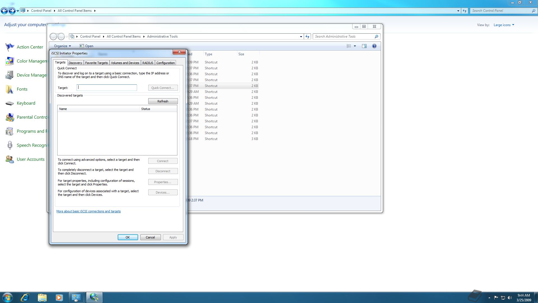538x303 pixels.
Task: Open User Accounts icon
Action: click(x=10, y=159)
